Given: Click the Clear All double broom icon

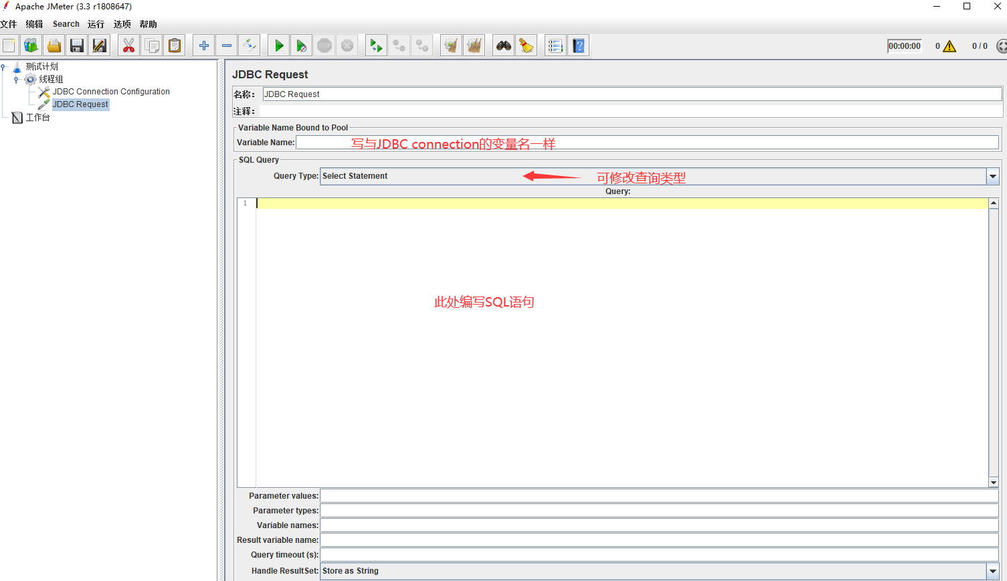Looking at the screenshot, I should 474,46.
